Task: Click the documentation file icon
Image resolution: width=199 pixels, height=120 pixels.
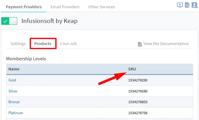Action: (140, 44)
